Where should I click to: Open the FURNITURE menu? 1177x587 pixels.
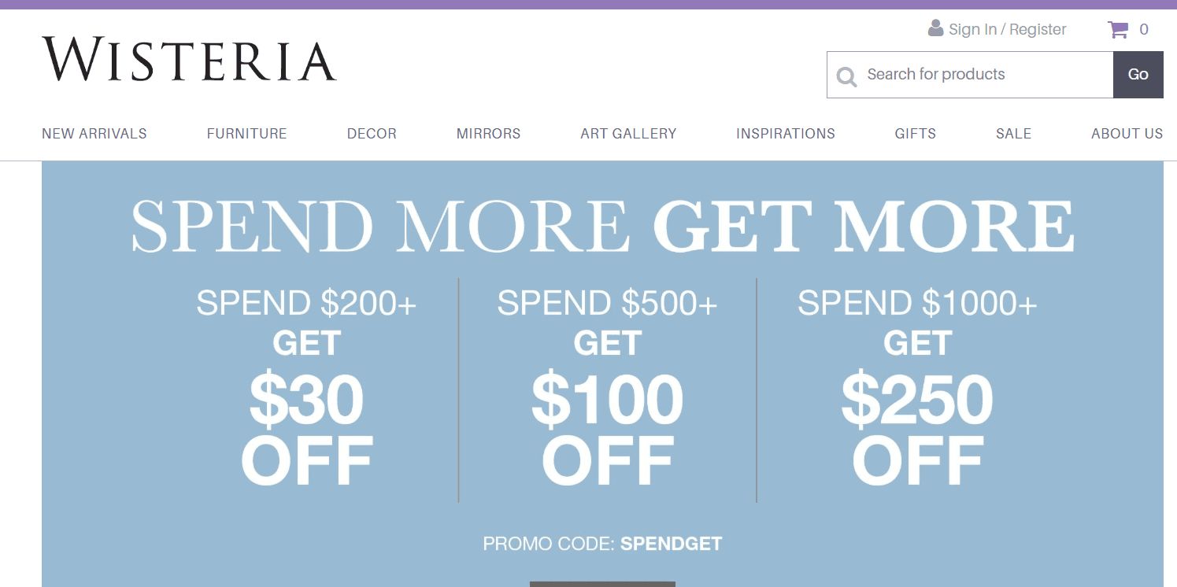(x=246, y=134)
